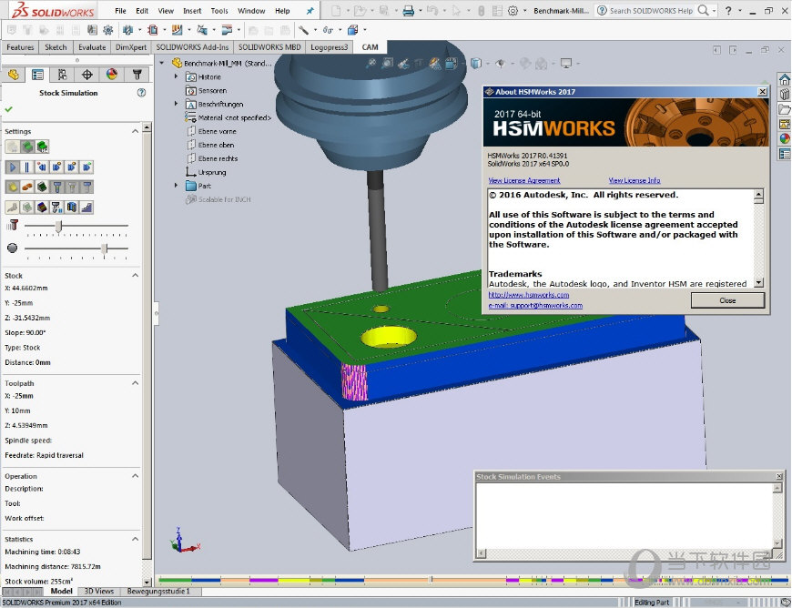Open the ConfigurationManager tab icon
The image size is (792, 608).
coord(62,75)
